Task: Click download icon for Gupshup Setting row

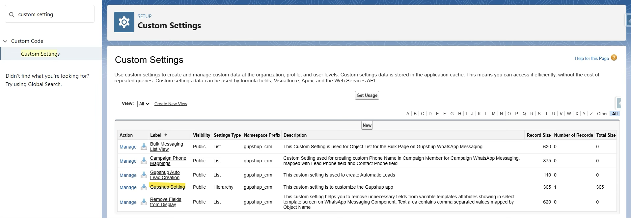Action: point(144,187)
